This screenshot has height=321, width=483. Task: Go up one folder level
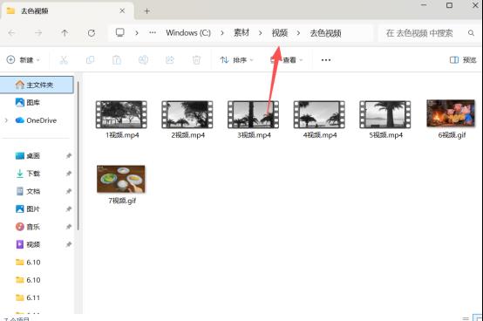click(65, 33)
